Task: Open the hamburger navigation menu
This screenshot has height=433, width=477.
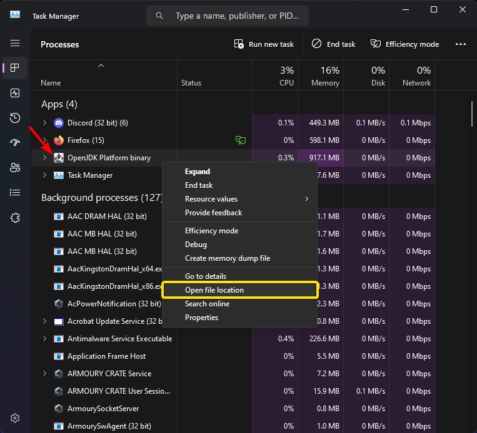Action: tap(15, 44)
